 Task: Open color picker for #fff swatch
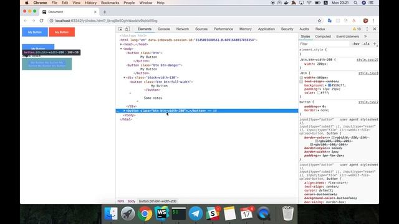pos(319,93)
